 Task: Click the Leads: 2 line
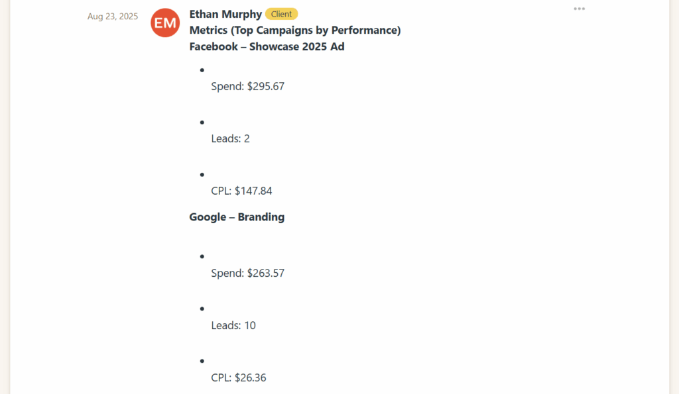pyautogui.click(x=230, y=138)
